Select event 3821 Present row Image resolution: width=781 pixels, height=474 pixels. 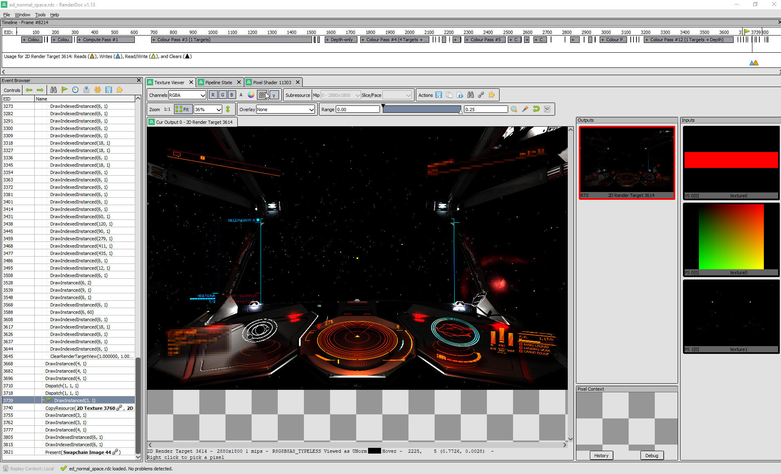(69, 452)
